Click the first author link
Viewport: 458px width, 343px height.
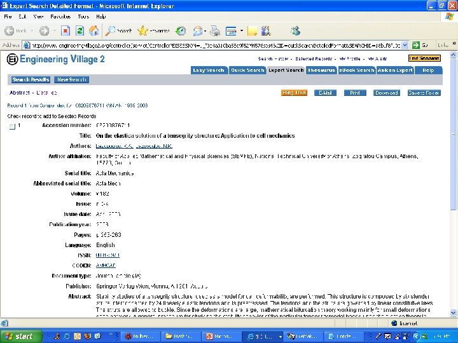tap(114, 146)
